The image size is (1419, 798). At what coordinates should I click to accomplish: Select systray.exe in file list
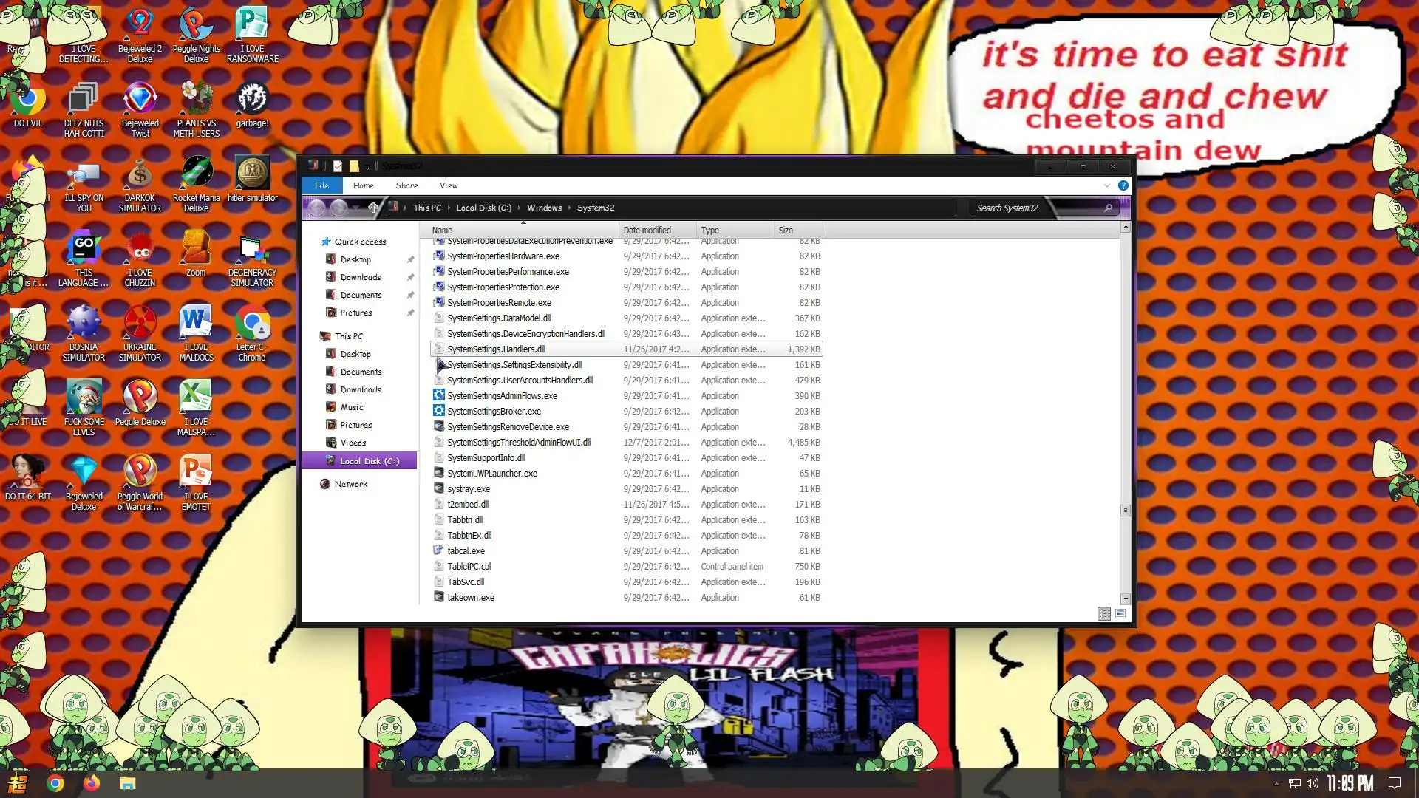469,489
